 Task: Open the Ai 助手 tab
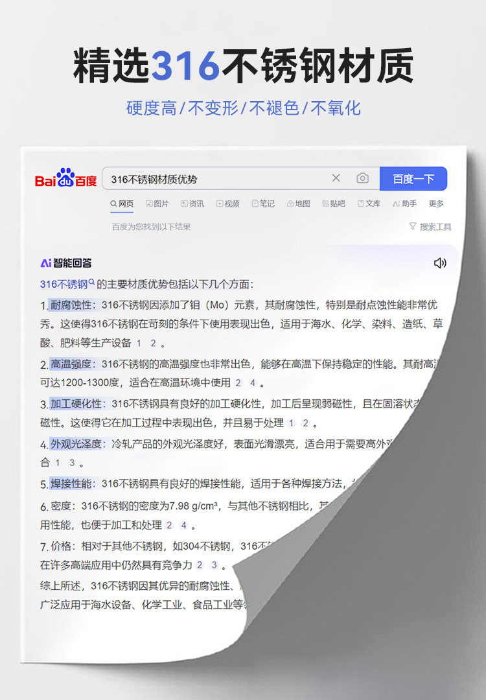(x=404, y=204)
